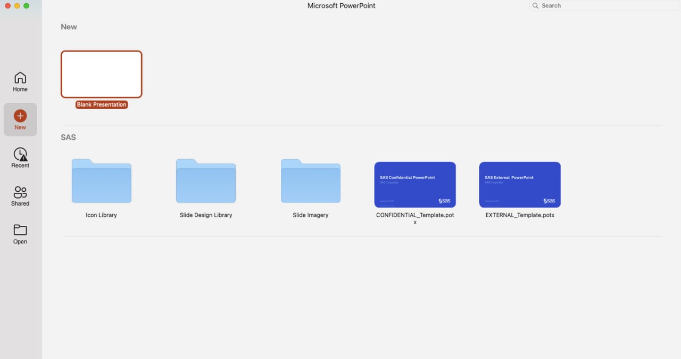
Task: Click the Blank Presentation label
Action: pyautogui.click(x=102, y=105)
